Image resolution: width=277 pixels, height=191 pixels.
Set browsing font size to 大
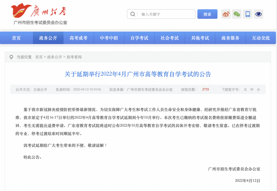245,90
